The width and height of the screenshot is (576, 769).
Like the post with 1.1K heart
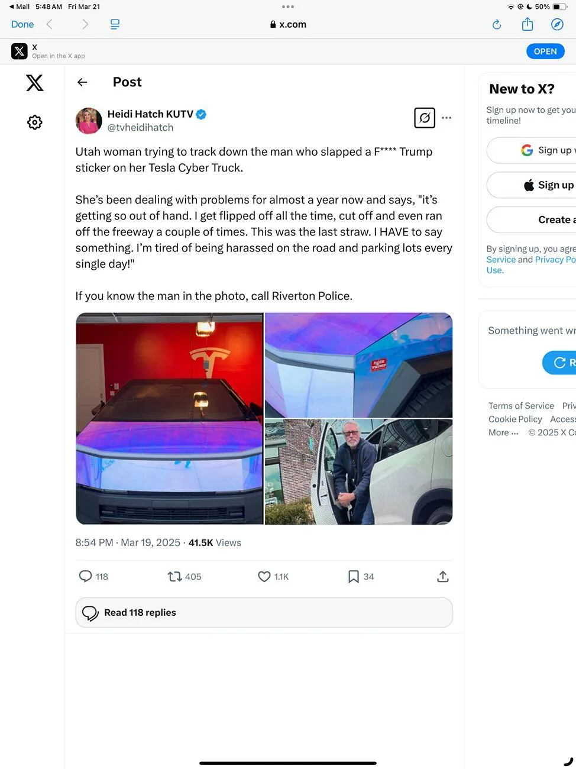[x=264, y=576]
